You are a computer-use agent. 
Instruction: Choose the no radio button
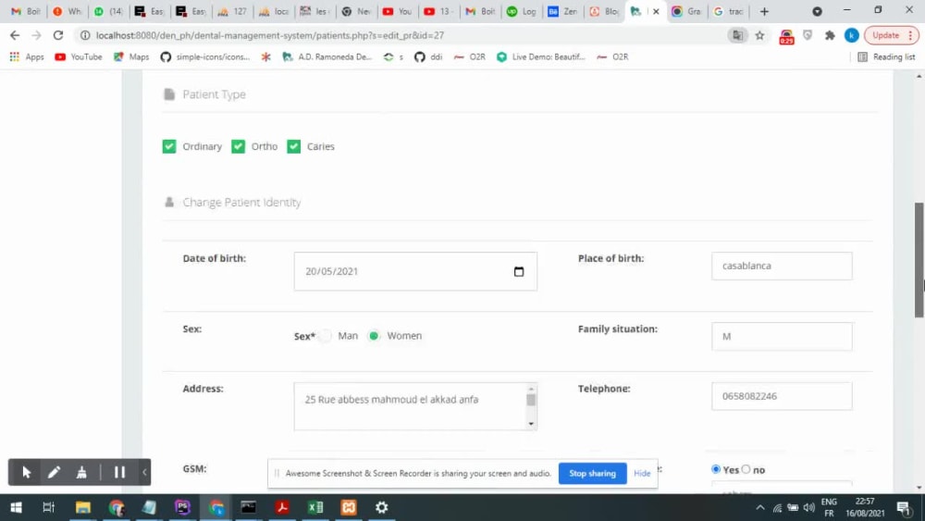[746, 469]
